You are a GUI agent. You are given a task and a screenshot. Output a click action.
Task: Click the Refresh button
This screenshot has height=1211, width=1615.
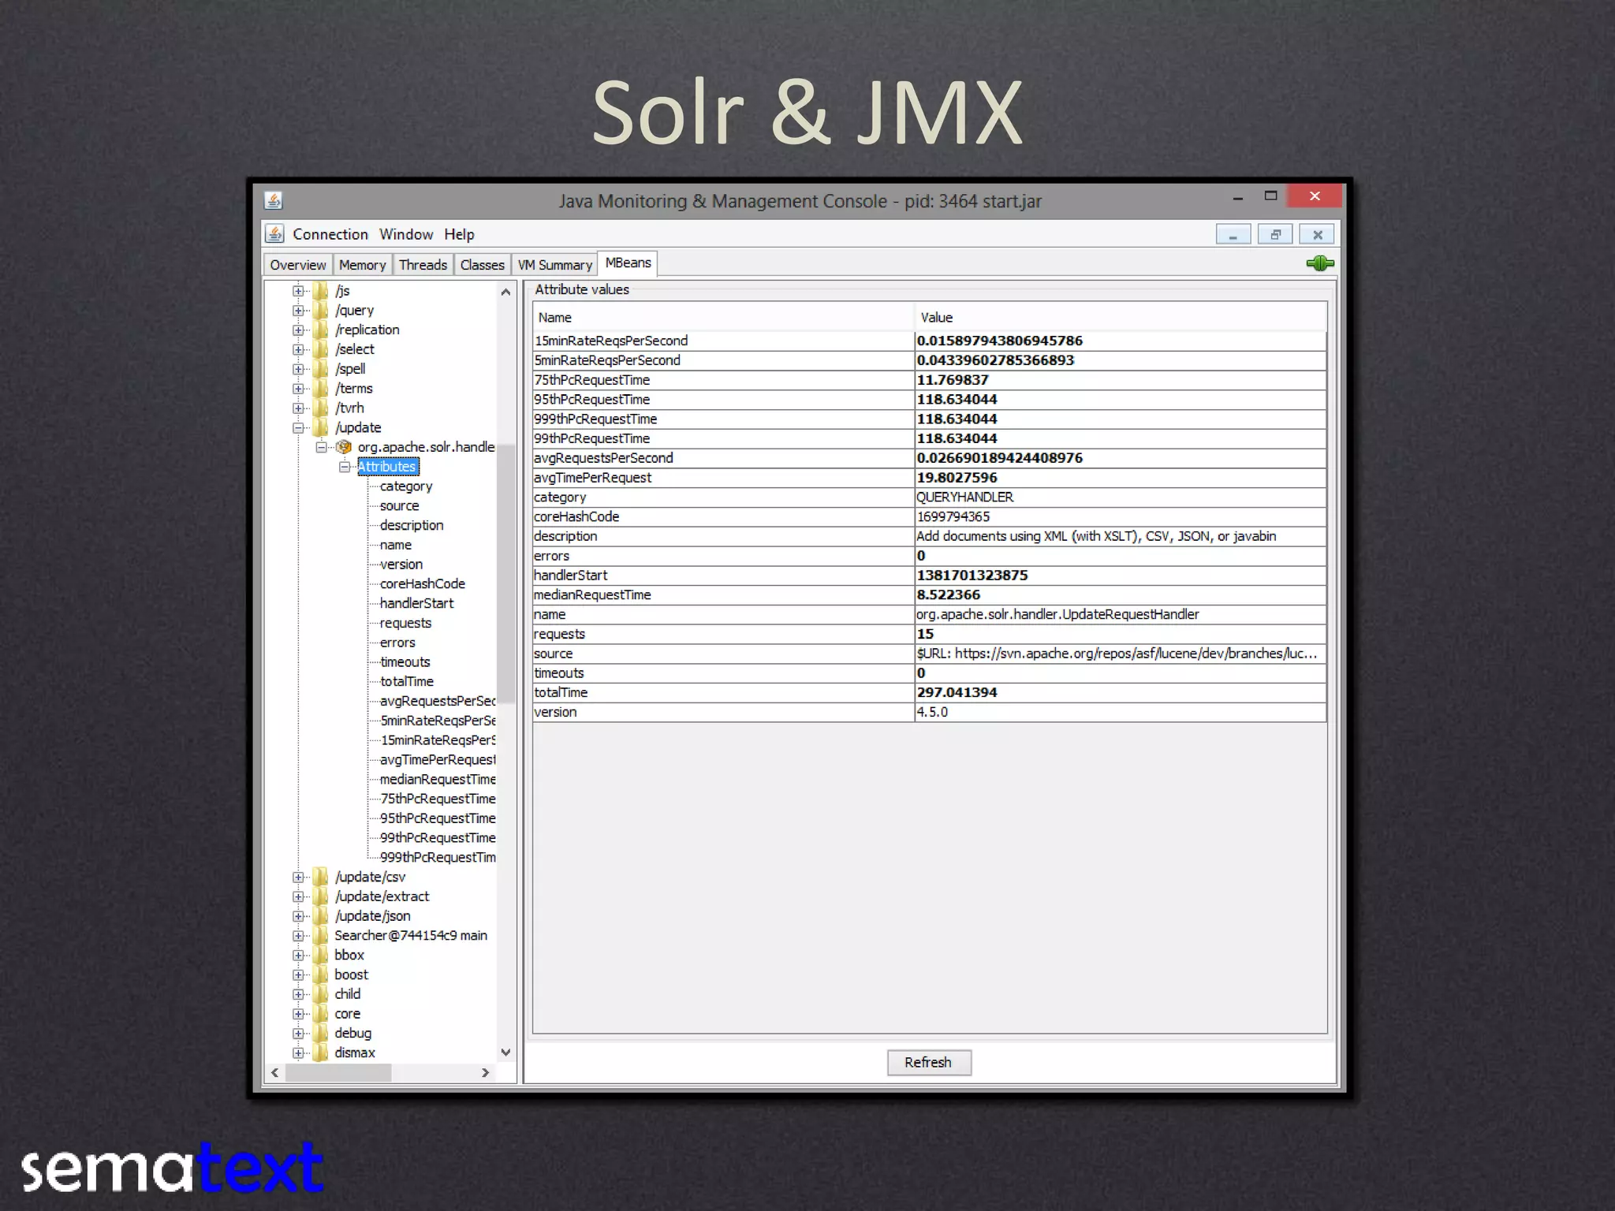(x=928, y=1062)
